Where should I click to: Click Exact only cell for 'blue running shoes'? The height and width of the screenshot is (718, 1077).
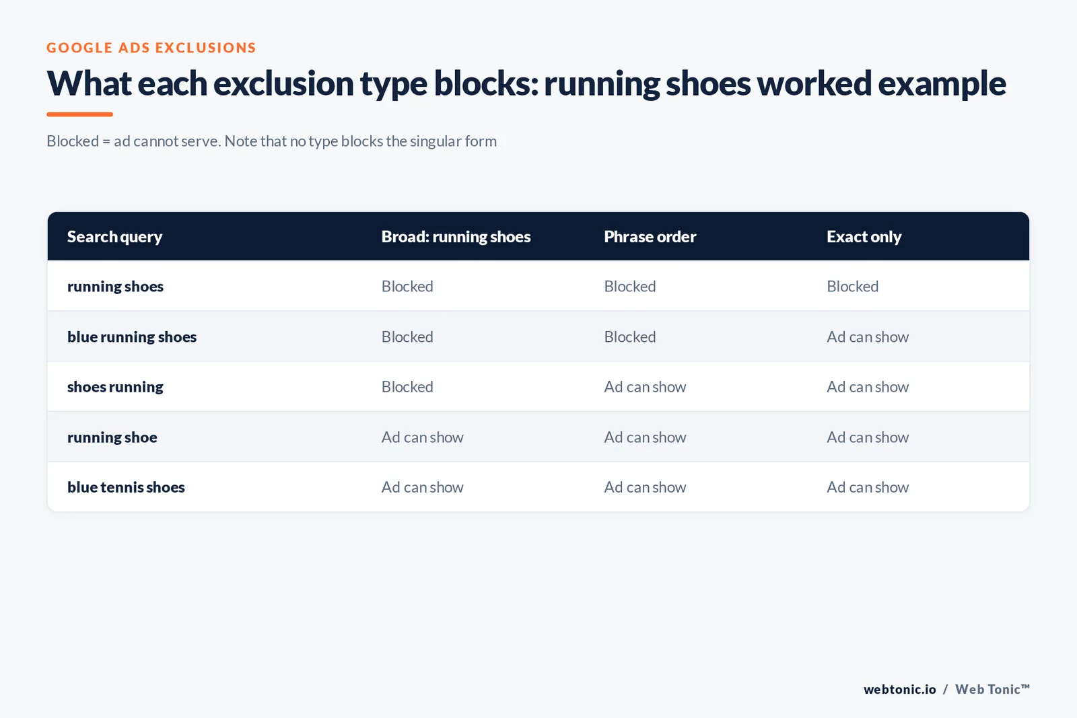(868, 337)
